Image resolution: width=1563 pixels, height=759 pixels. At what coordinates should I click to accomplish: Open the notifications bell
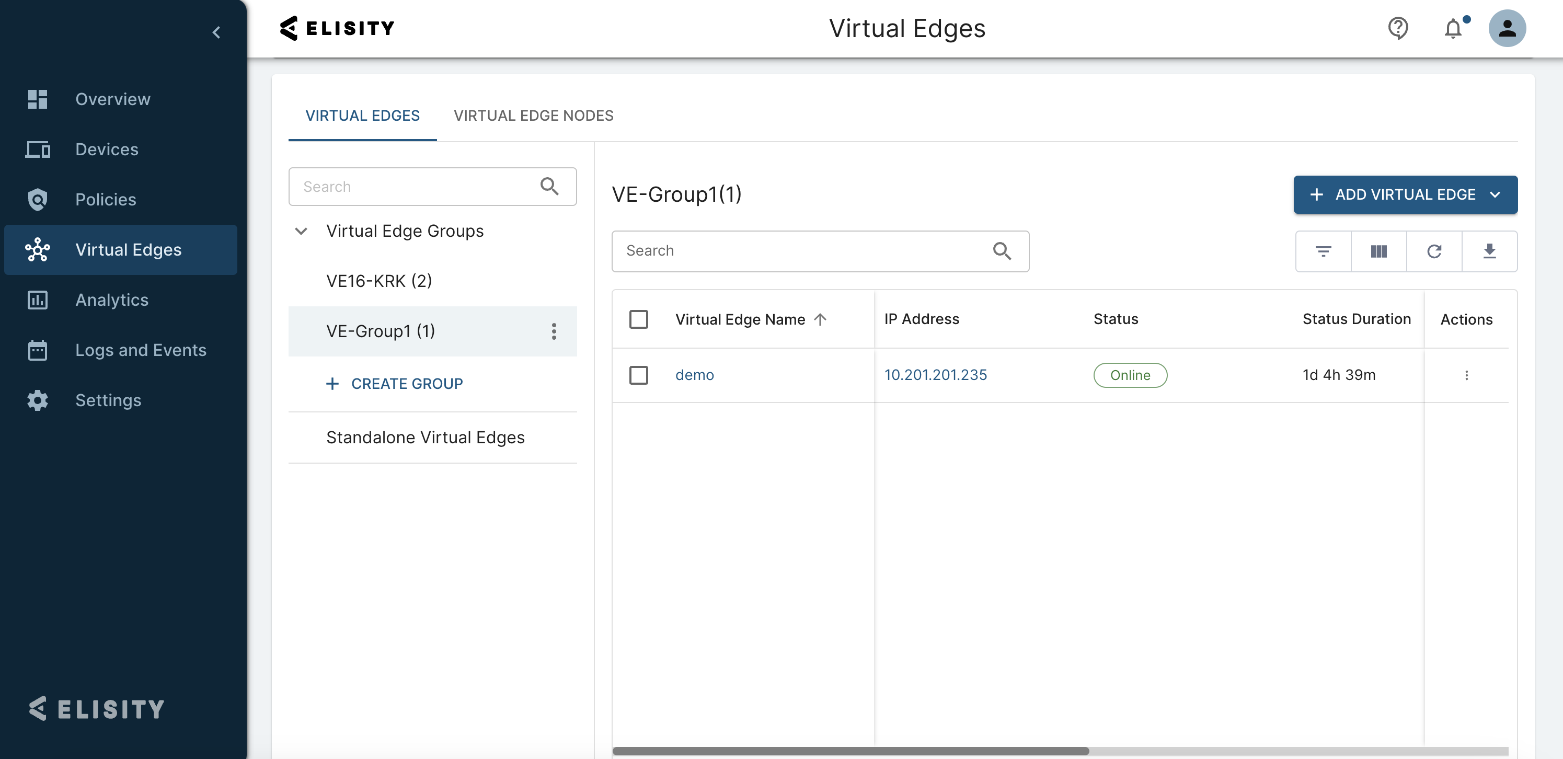(1453, 29)
